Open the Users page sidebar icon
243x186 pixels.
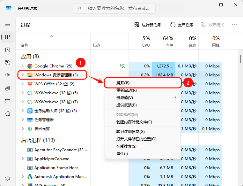pyautogui.click(x=8, y=88)
